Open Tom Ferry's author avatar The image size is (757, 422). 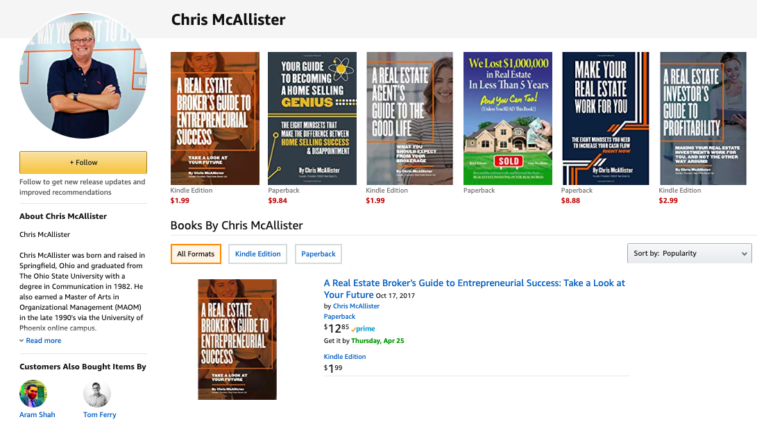pyautogui.click(x=97, y=394)
